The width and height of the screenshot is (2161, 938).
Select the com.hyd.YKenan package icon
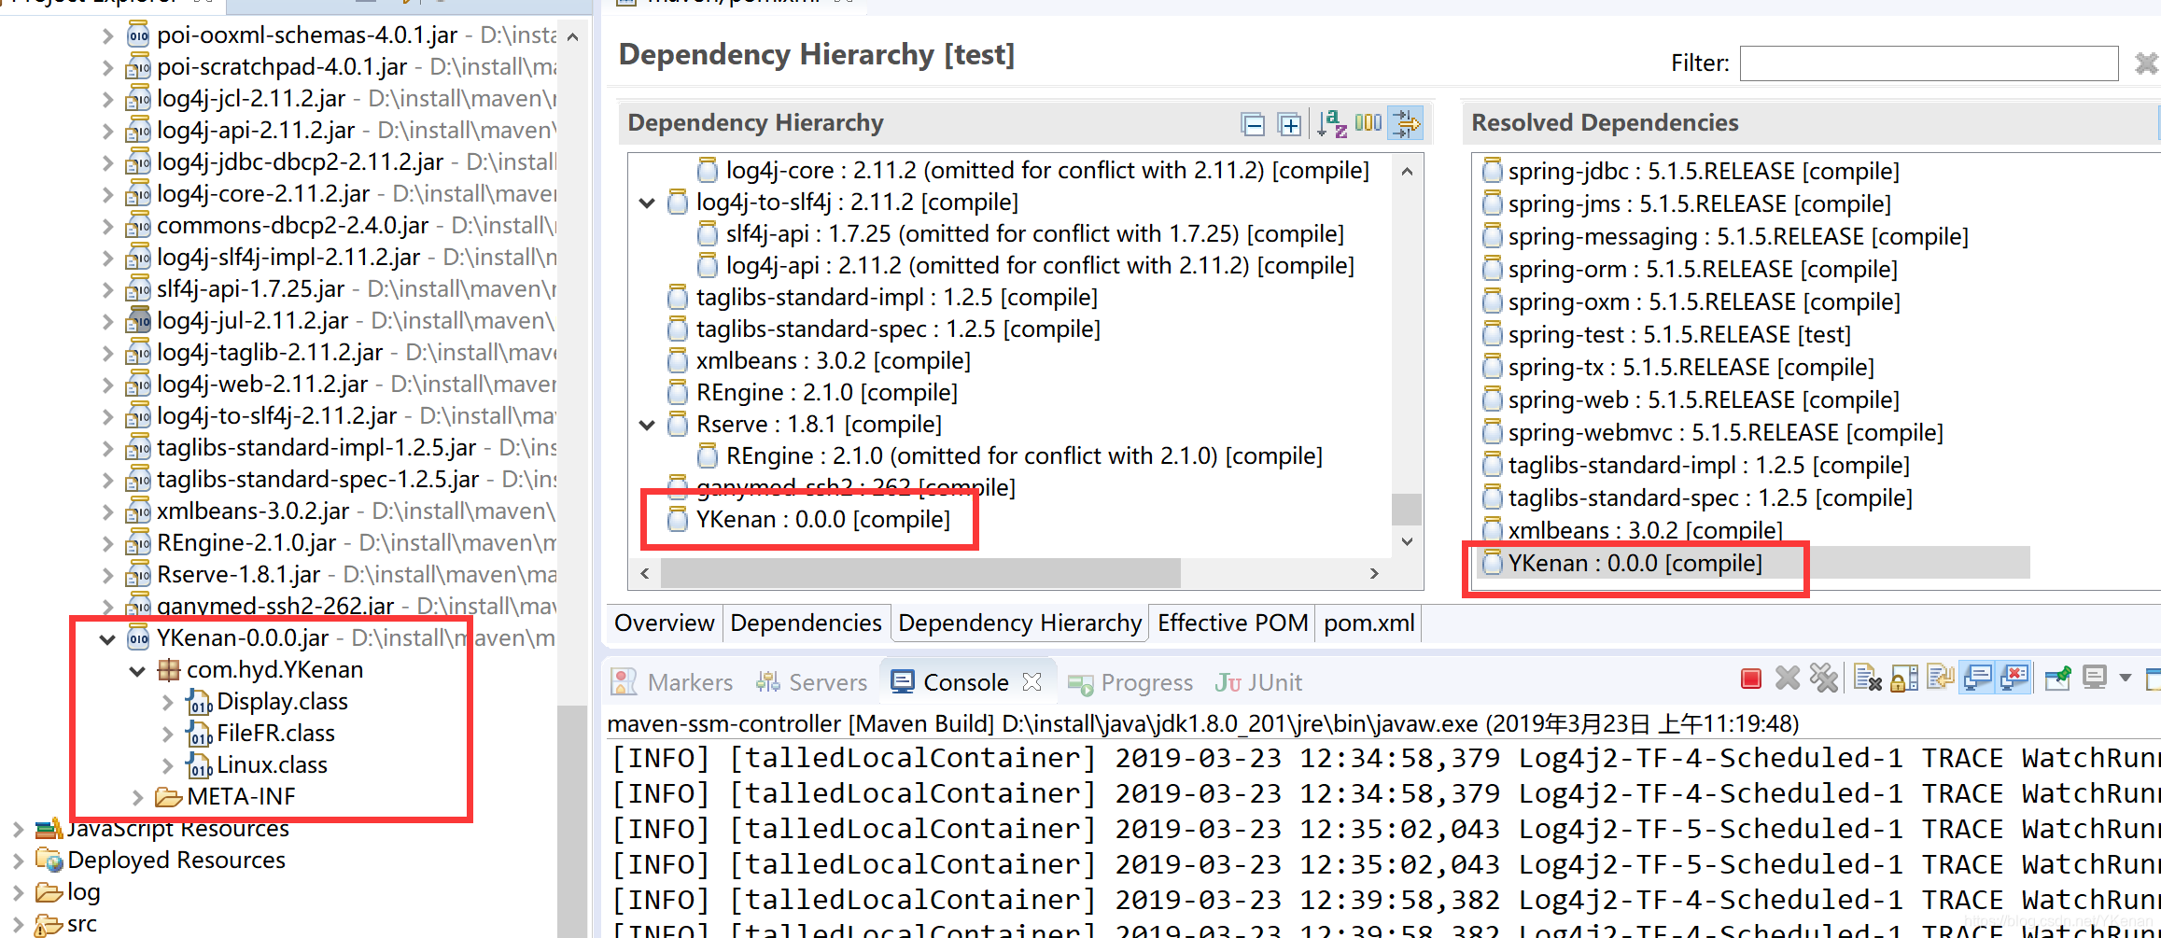coord(169,670)
